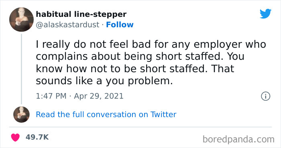Open the large profile avatar of habitual line-stepper
This screenshot has height=148, width=281.
point(21,20)
